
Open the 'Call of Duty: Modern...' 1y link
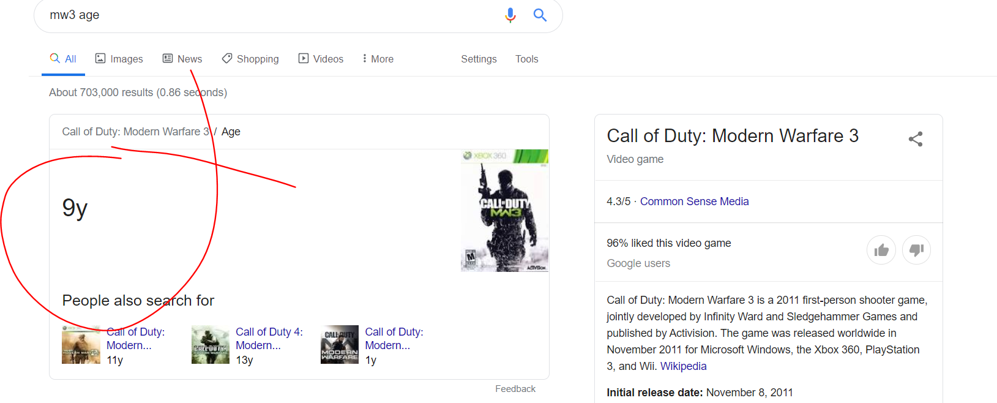(394, 339)
